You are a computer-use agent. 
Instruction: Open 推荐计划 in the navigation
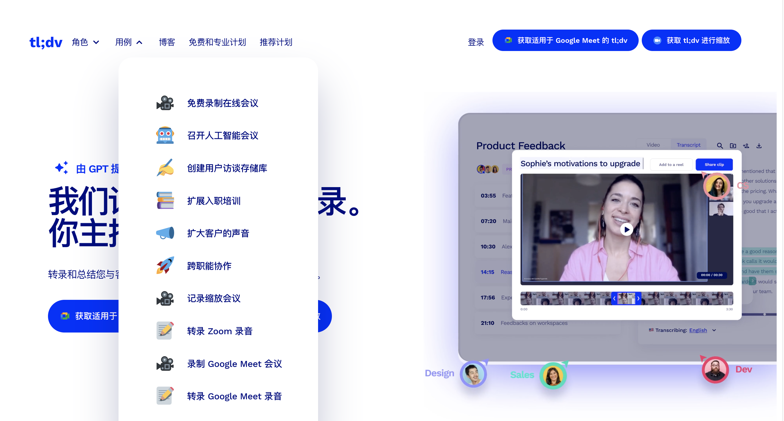276,42
